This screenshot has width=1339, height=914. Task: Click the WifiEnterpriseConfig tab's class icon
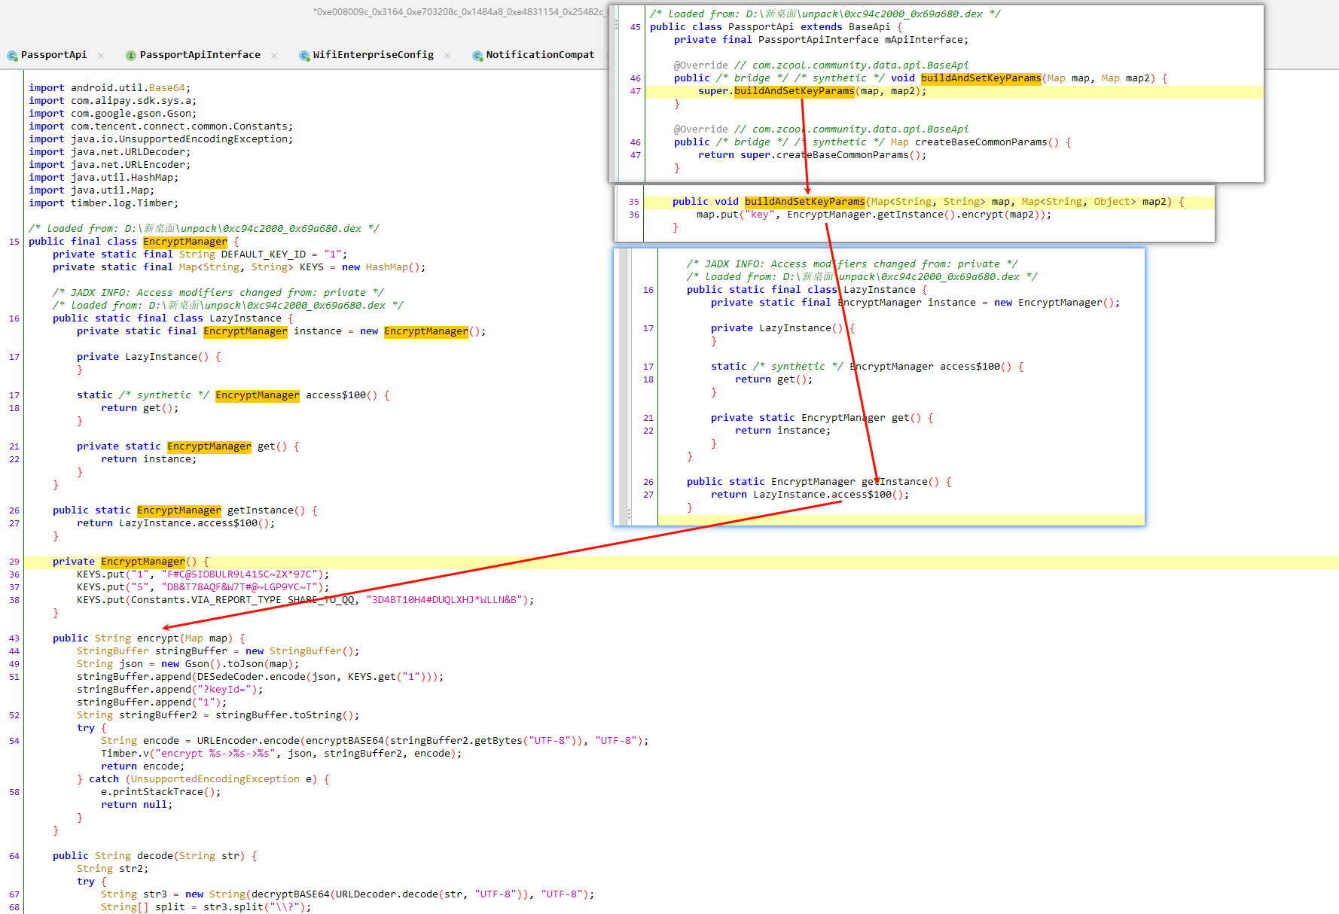tap(304, 56)
